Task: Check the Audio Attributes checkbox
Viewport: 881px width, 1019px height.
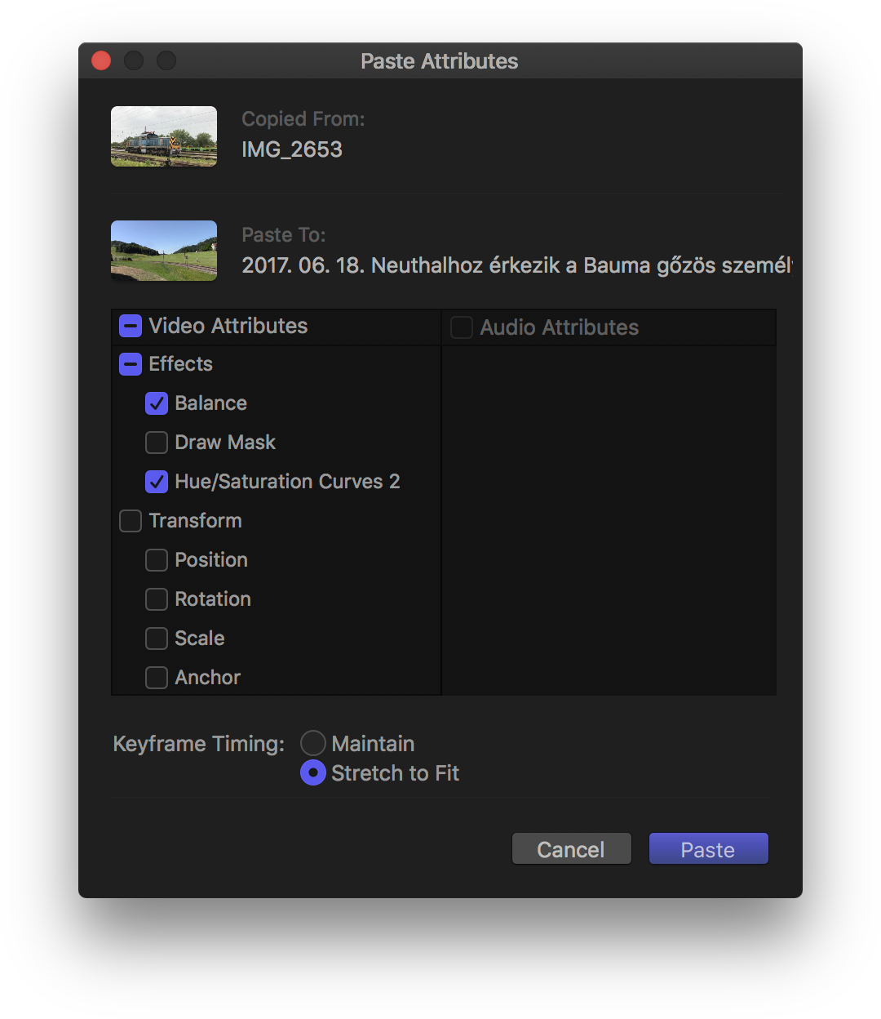Action: pyautogui.click(x=462, y=327)
